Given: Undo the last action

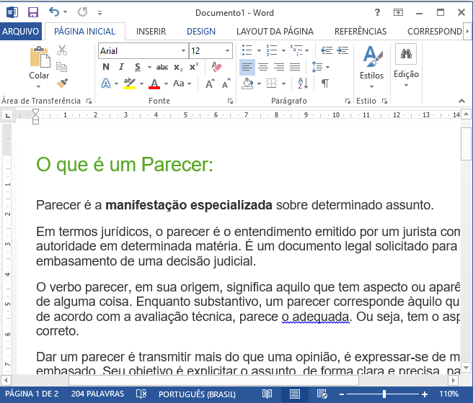Looking at the screenshot, I should click(x=54, y=12).
